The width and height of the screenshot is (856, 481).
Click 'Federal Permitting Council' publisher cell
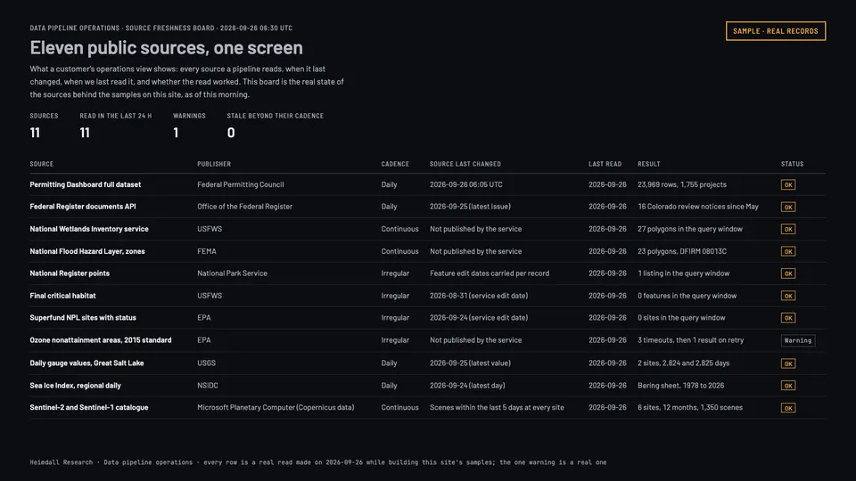click(x=240, y=184)
